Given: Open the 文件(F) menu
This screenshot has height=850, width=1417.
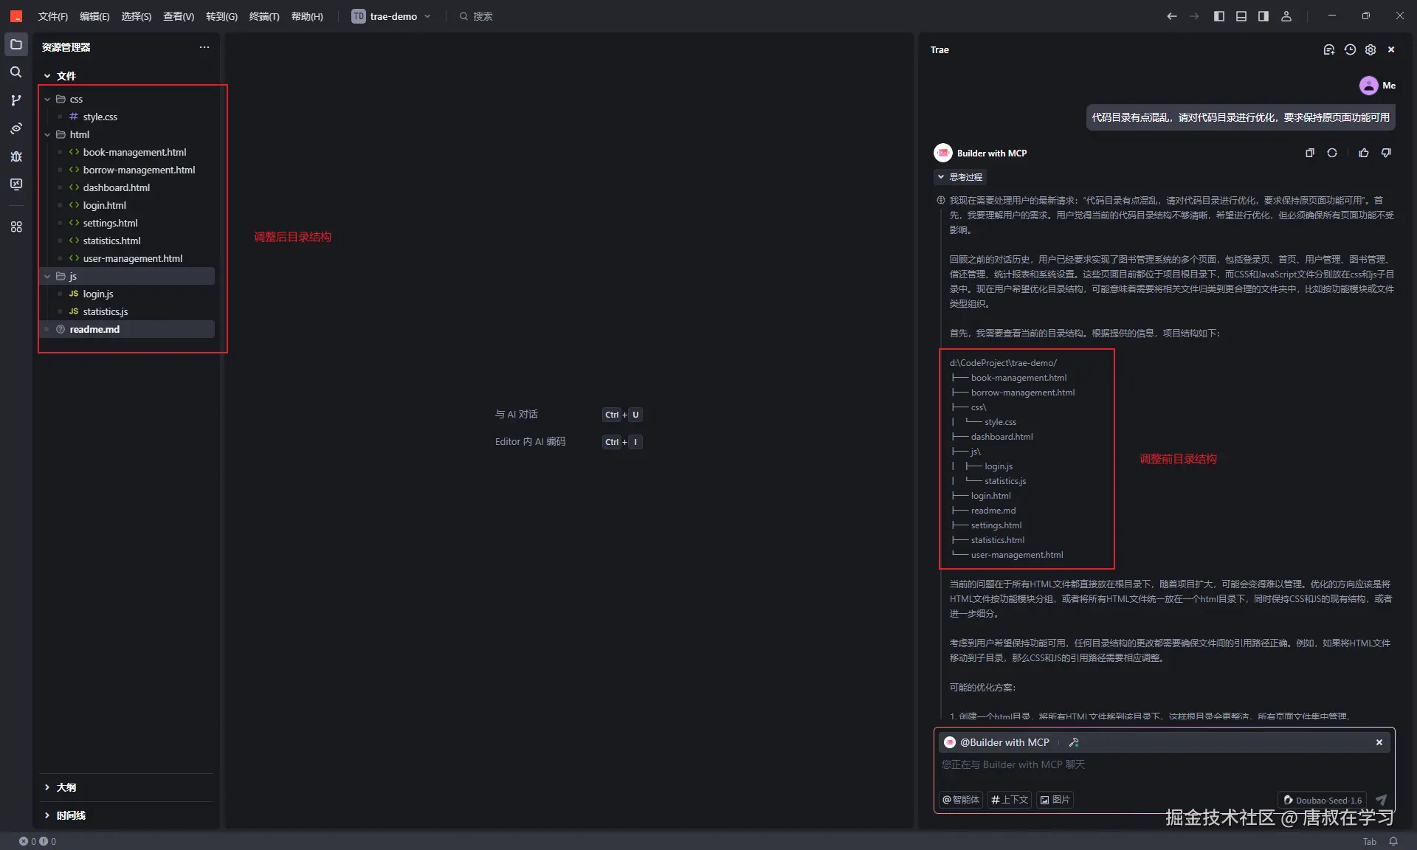Looking at the screenshot, I should 52,16.
